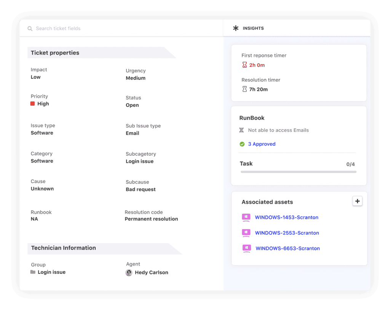390x310 pixels.
Task: Select the Resolution code Permanent resolution field
Action: (x=151, y=219)
